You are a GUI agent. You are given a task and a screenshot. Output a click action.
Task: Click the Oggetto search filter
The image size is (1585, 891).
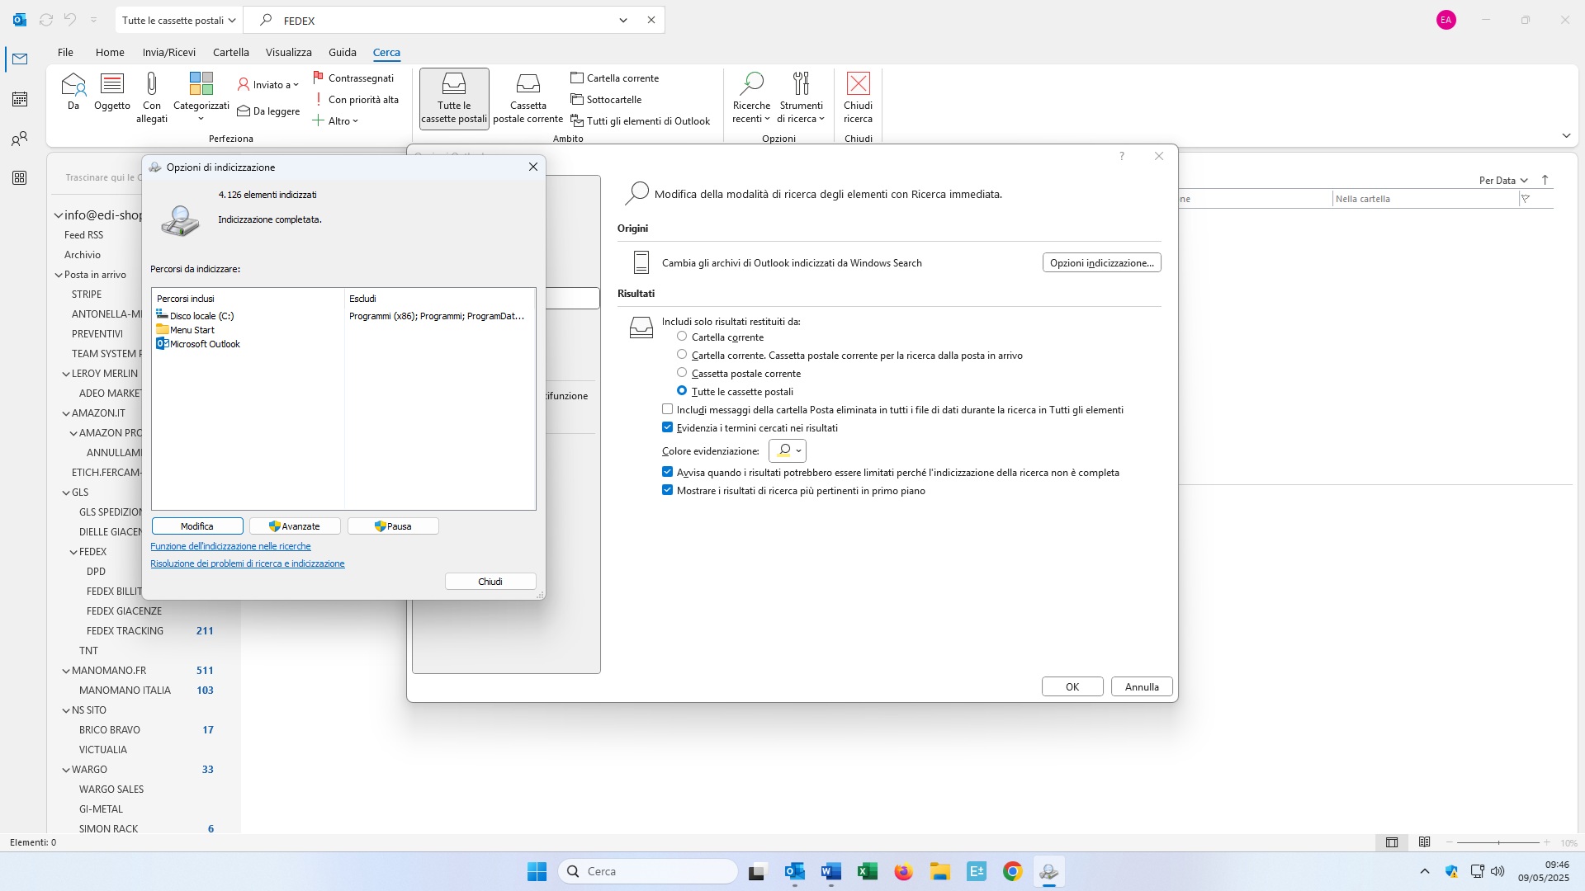[112, 92]
